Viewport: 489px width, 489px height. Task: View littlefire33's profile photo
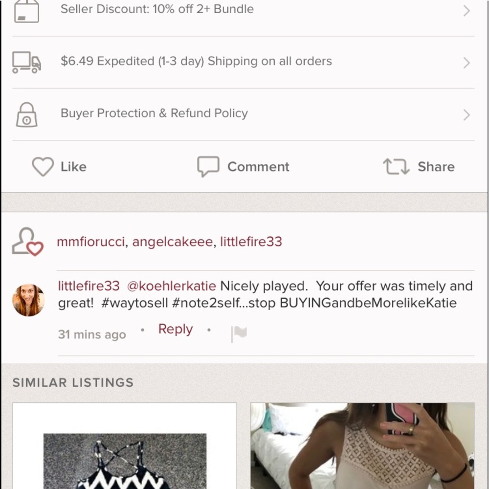pyautogui.click(x=28, y=300)
